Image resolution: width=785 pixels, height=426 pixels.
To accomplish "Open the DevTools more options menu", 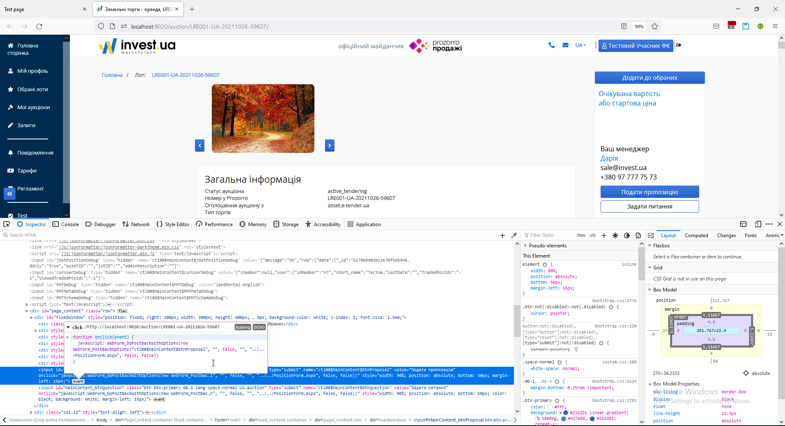I will tap(769, 224).
